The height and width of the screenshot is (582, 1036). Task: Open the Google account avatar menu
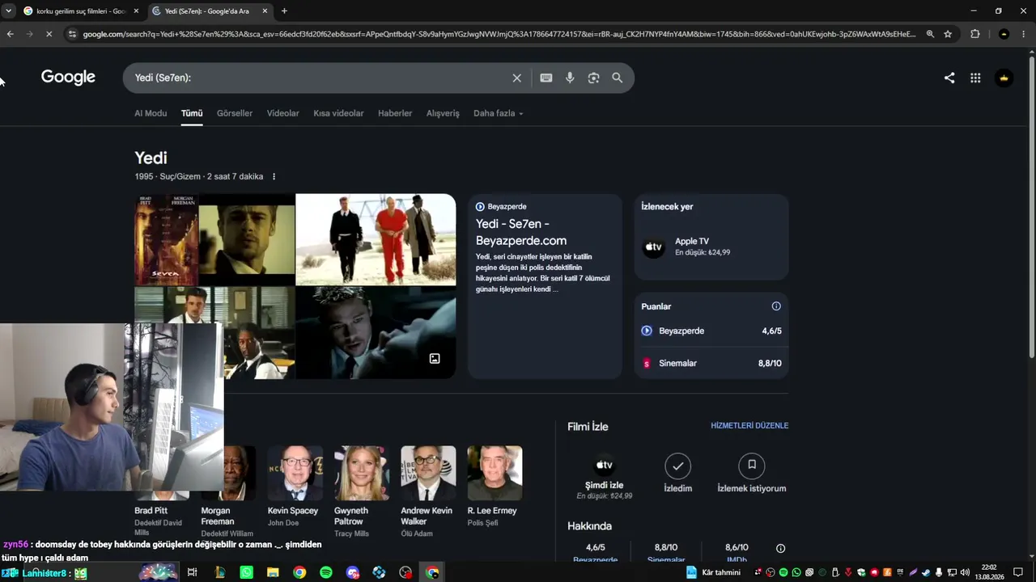(x=1004, y=78)
